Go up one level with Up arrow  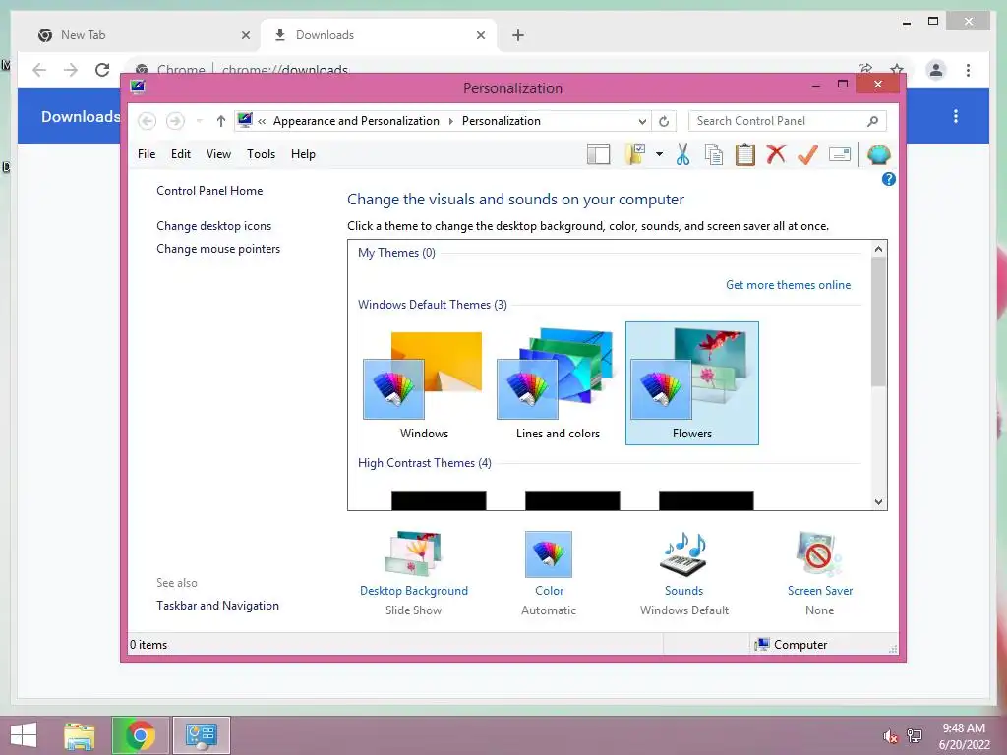pyautogui.click(x=221, y=121)
